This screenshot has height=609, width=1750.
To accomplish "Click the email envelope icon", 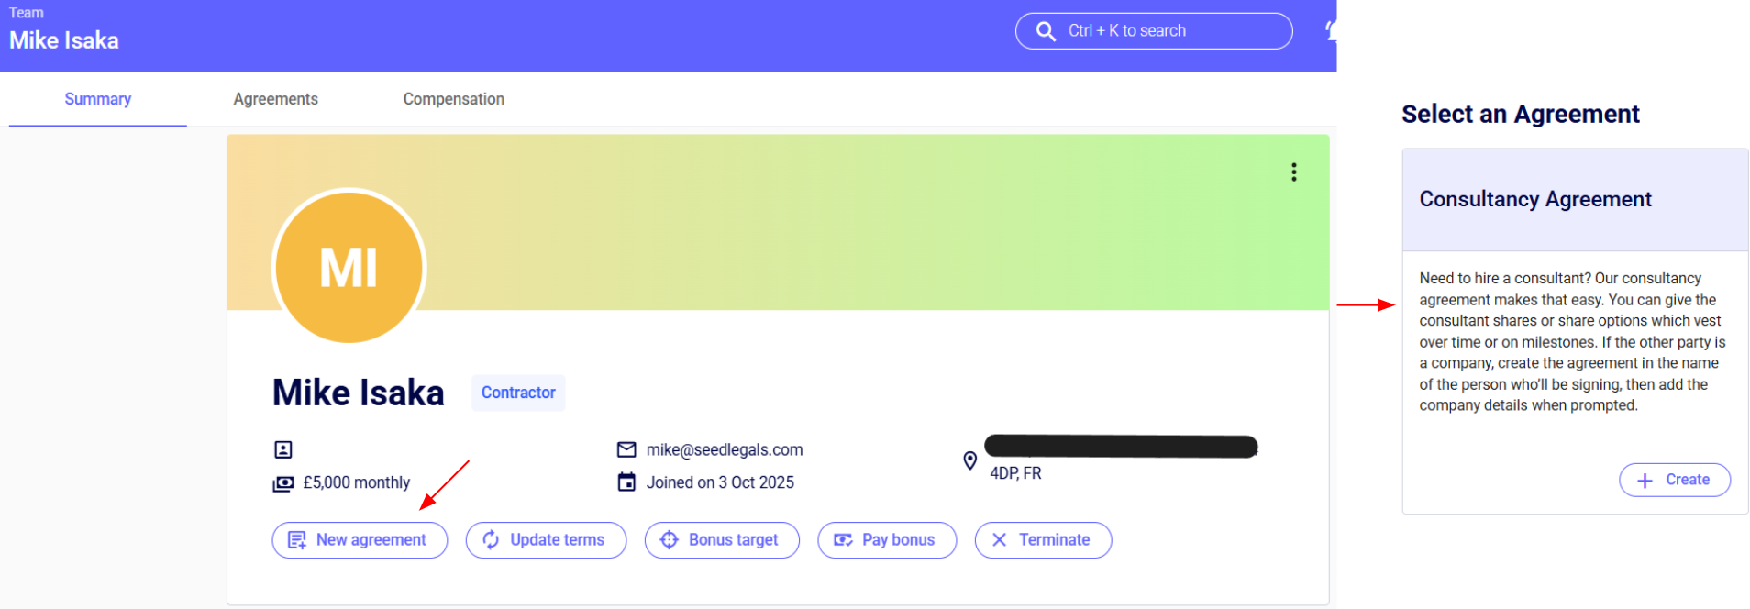I will (626, 449).
